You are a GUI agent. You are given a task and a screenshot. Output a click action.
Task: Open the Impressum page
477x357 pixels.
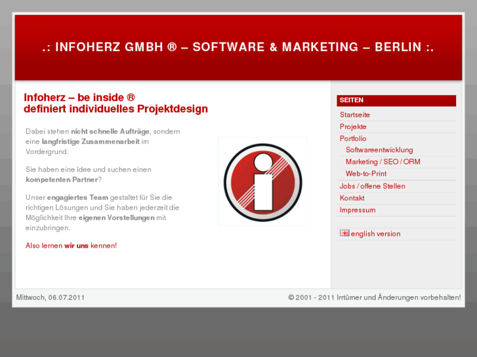(x=358, y=210)
